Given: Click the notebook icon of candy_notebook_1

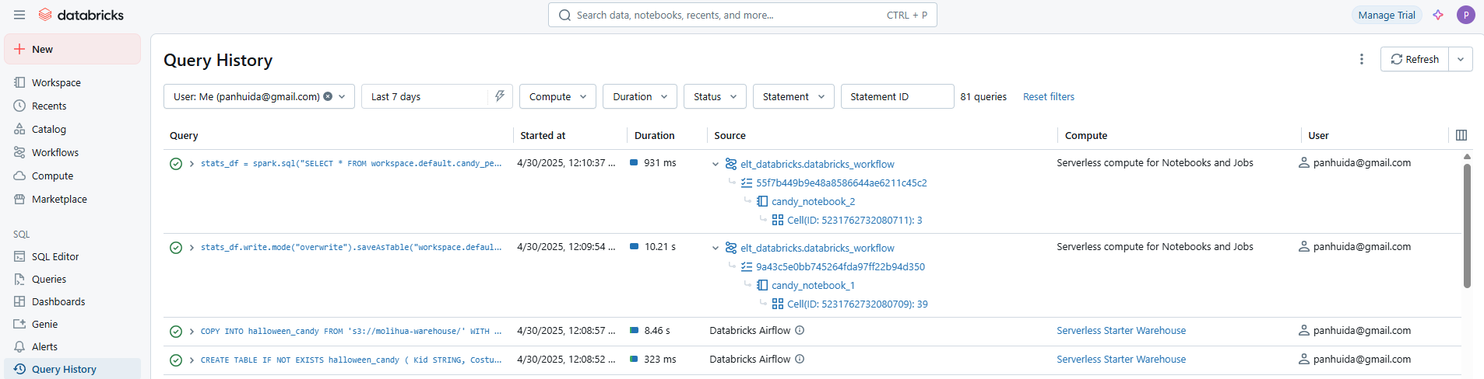Looking at the screenshot, I should coord(762,285).
